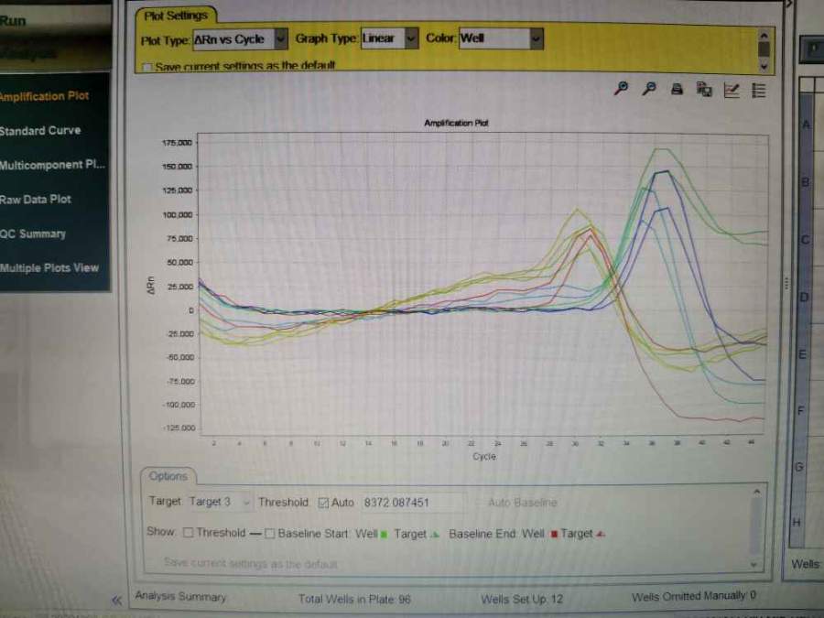824x618 pixels.
Task: Print the amplification plot
Action: (677, 89)
